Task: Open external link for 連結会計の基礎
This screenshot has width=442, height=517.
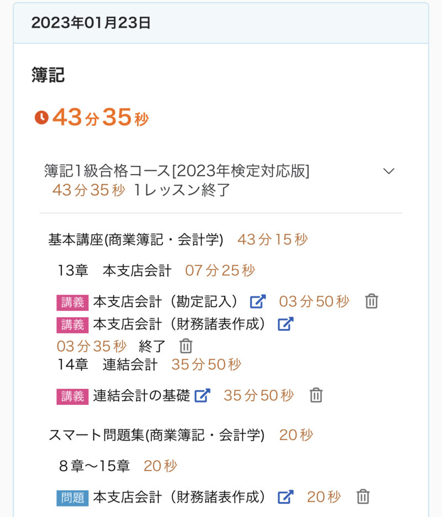Action: pyautogui.click(x=203, y=395)
